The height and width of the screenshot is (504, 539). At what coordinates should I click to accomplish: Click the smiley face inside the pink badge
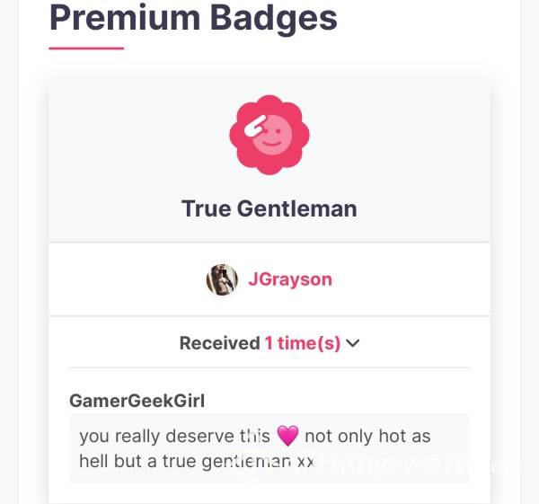[272, 135]
